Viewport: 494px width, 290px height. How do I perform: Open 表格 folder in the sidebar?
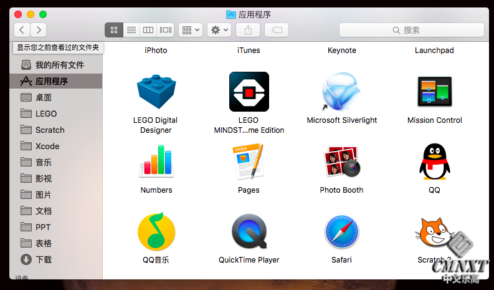point(56,243)
